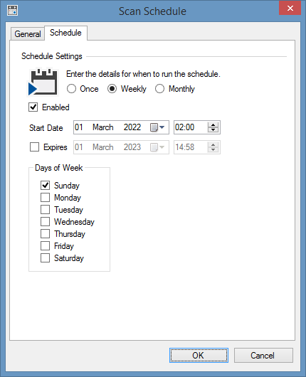The image size is (306, 377).
Task: Click the 02:00 start time field
Action: point(190,127)
